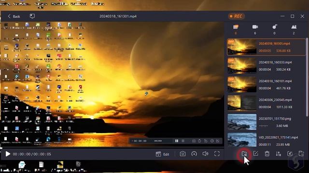Switch to the video recordings tab

[x=255, y=27]
